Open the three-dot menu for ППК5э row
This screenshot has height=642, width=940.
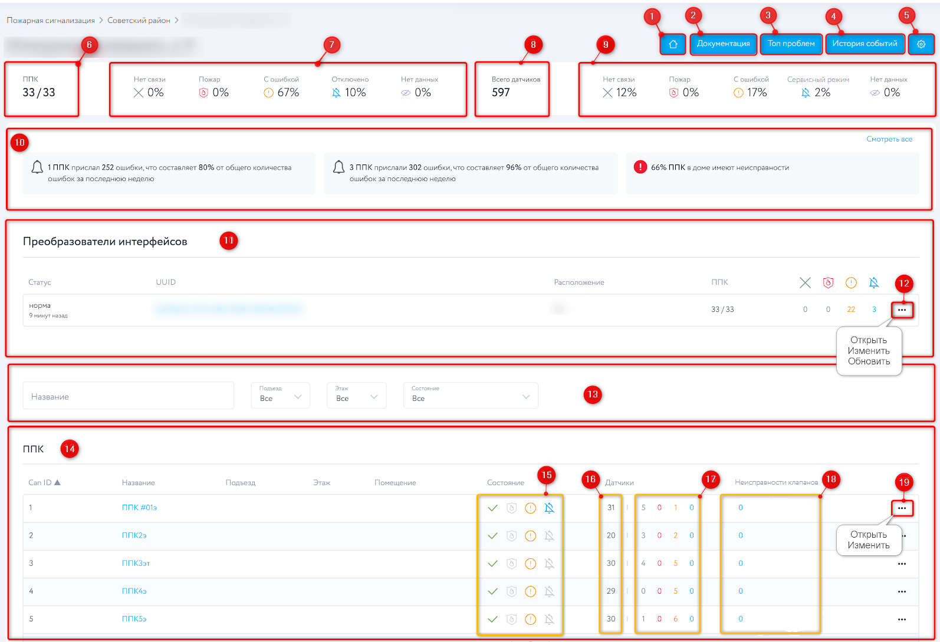coord(902,620)
